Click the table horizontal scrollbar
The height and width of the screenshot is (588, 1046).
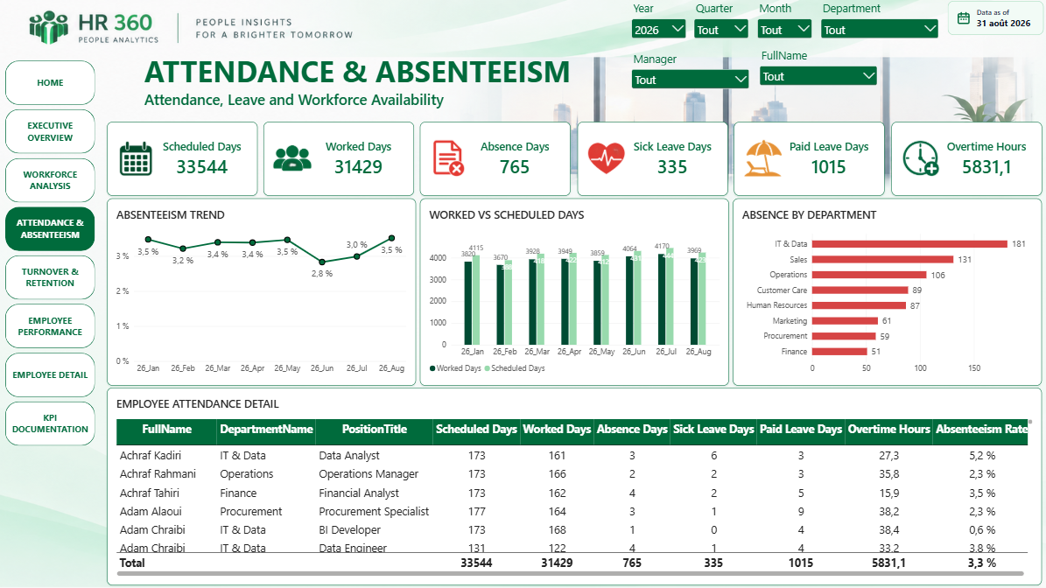pos(571,573)
